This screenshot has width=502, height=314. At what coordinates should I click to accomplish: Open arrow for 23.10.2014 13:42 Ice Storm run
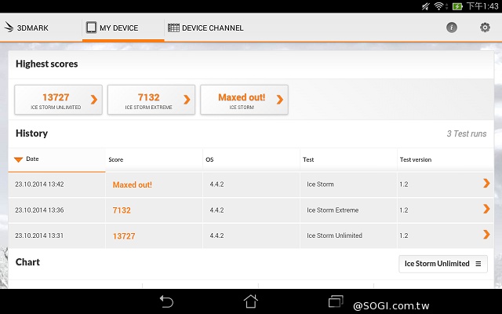[x=486, y=184]
